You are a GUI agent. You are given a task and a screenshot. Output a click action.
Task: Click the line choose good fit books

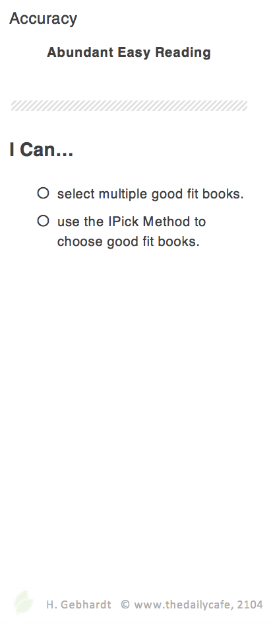(129, 241)
